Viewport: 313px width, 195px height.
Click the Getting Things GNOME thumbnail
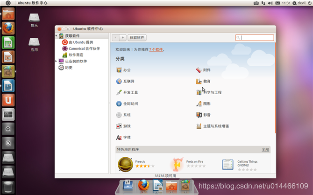point(228,165)
